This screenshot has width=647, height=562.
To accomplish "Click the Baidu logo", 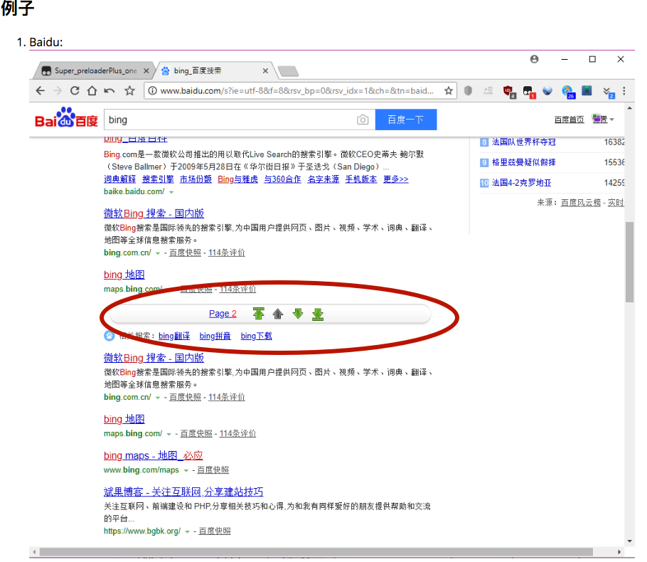I will [66, 117].
